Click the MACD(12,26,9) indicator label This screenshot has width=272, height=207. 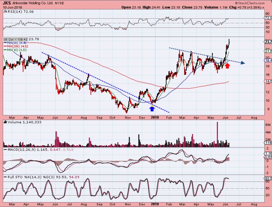[x=21, y=149]
